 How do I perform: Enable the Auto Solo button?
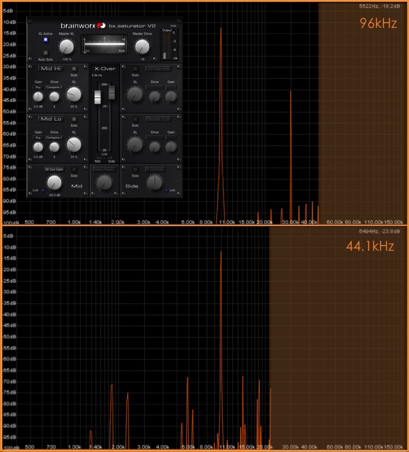point(45,53)
